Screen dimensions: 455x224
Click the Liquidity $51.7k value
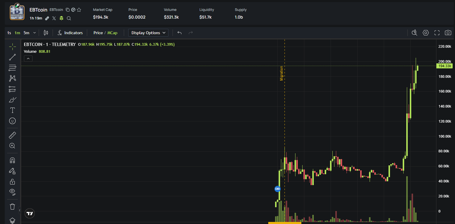pos(206,17)
